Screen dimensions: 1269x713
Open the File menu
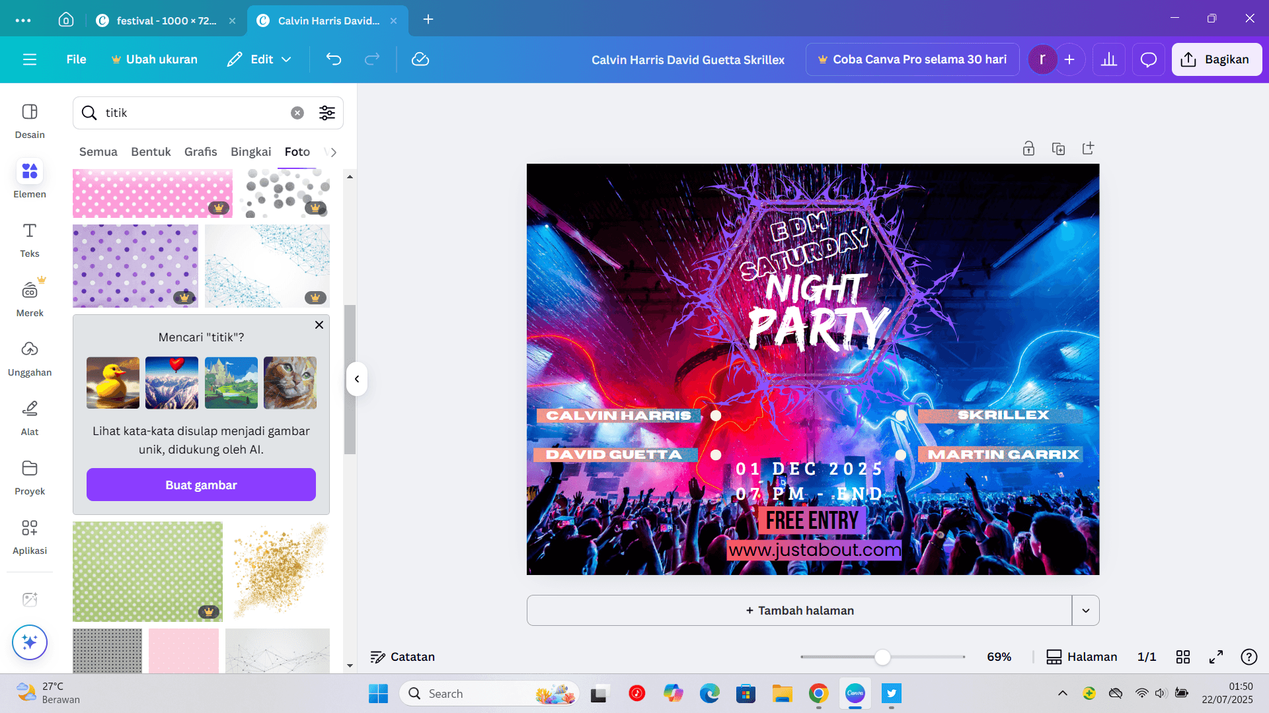click(76, 59)
